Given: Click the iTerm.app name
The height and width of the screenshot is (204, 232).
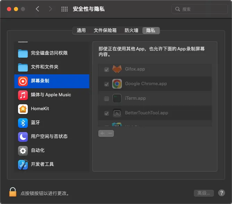Looking at the screenshot, I should coord(135,98).
